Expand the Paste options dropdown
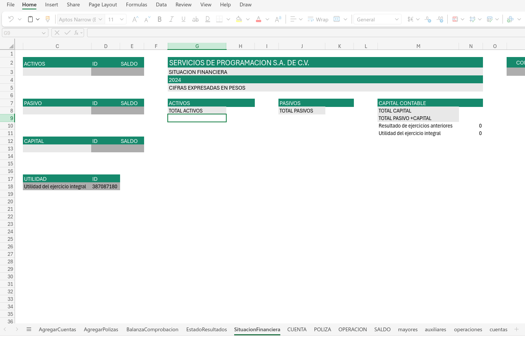The width and height of the screenshot is (525, 338). click(38, 19)
